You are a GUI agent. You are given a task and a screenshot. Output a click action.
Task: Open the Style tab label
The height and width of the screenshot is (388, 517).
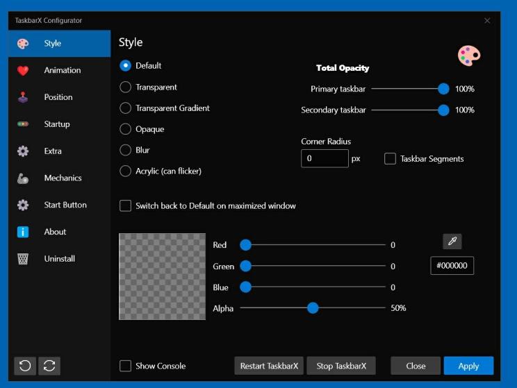(52, 44)
